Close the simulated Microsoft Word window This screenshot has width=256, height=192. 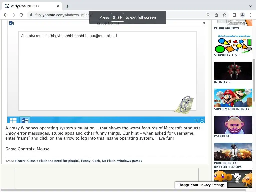coord(204,23)
